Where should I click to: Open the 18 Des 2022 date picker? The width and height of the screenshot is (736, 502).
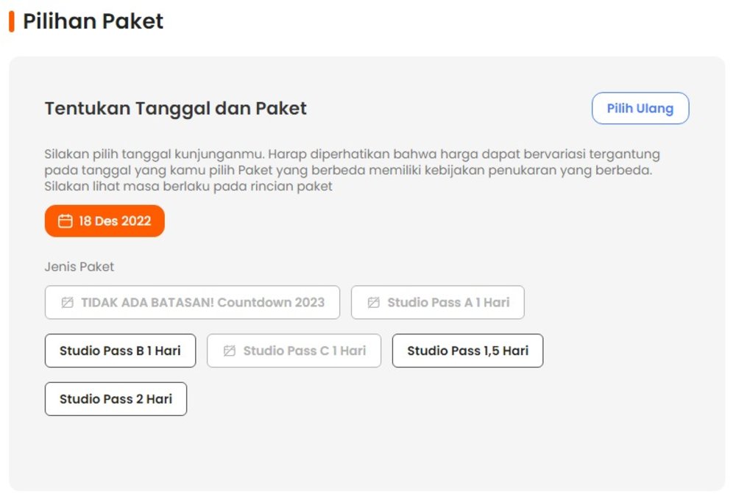coord(105,221)
